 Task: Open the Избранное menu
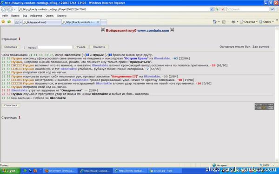click(x=36, y=16)
